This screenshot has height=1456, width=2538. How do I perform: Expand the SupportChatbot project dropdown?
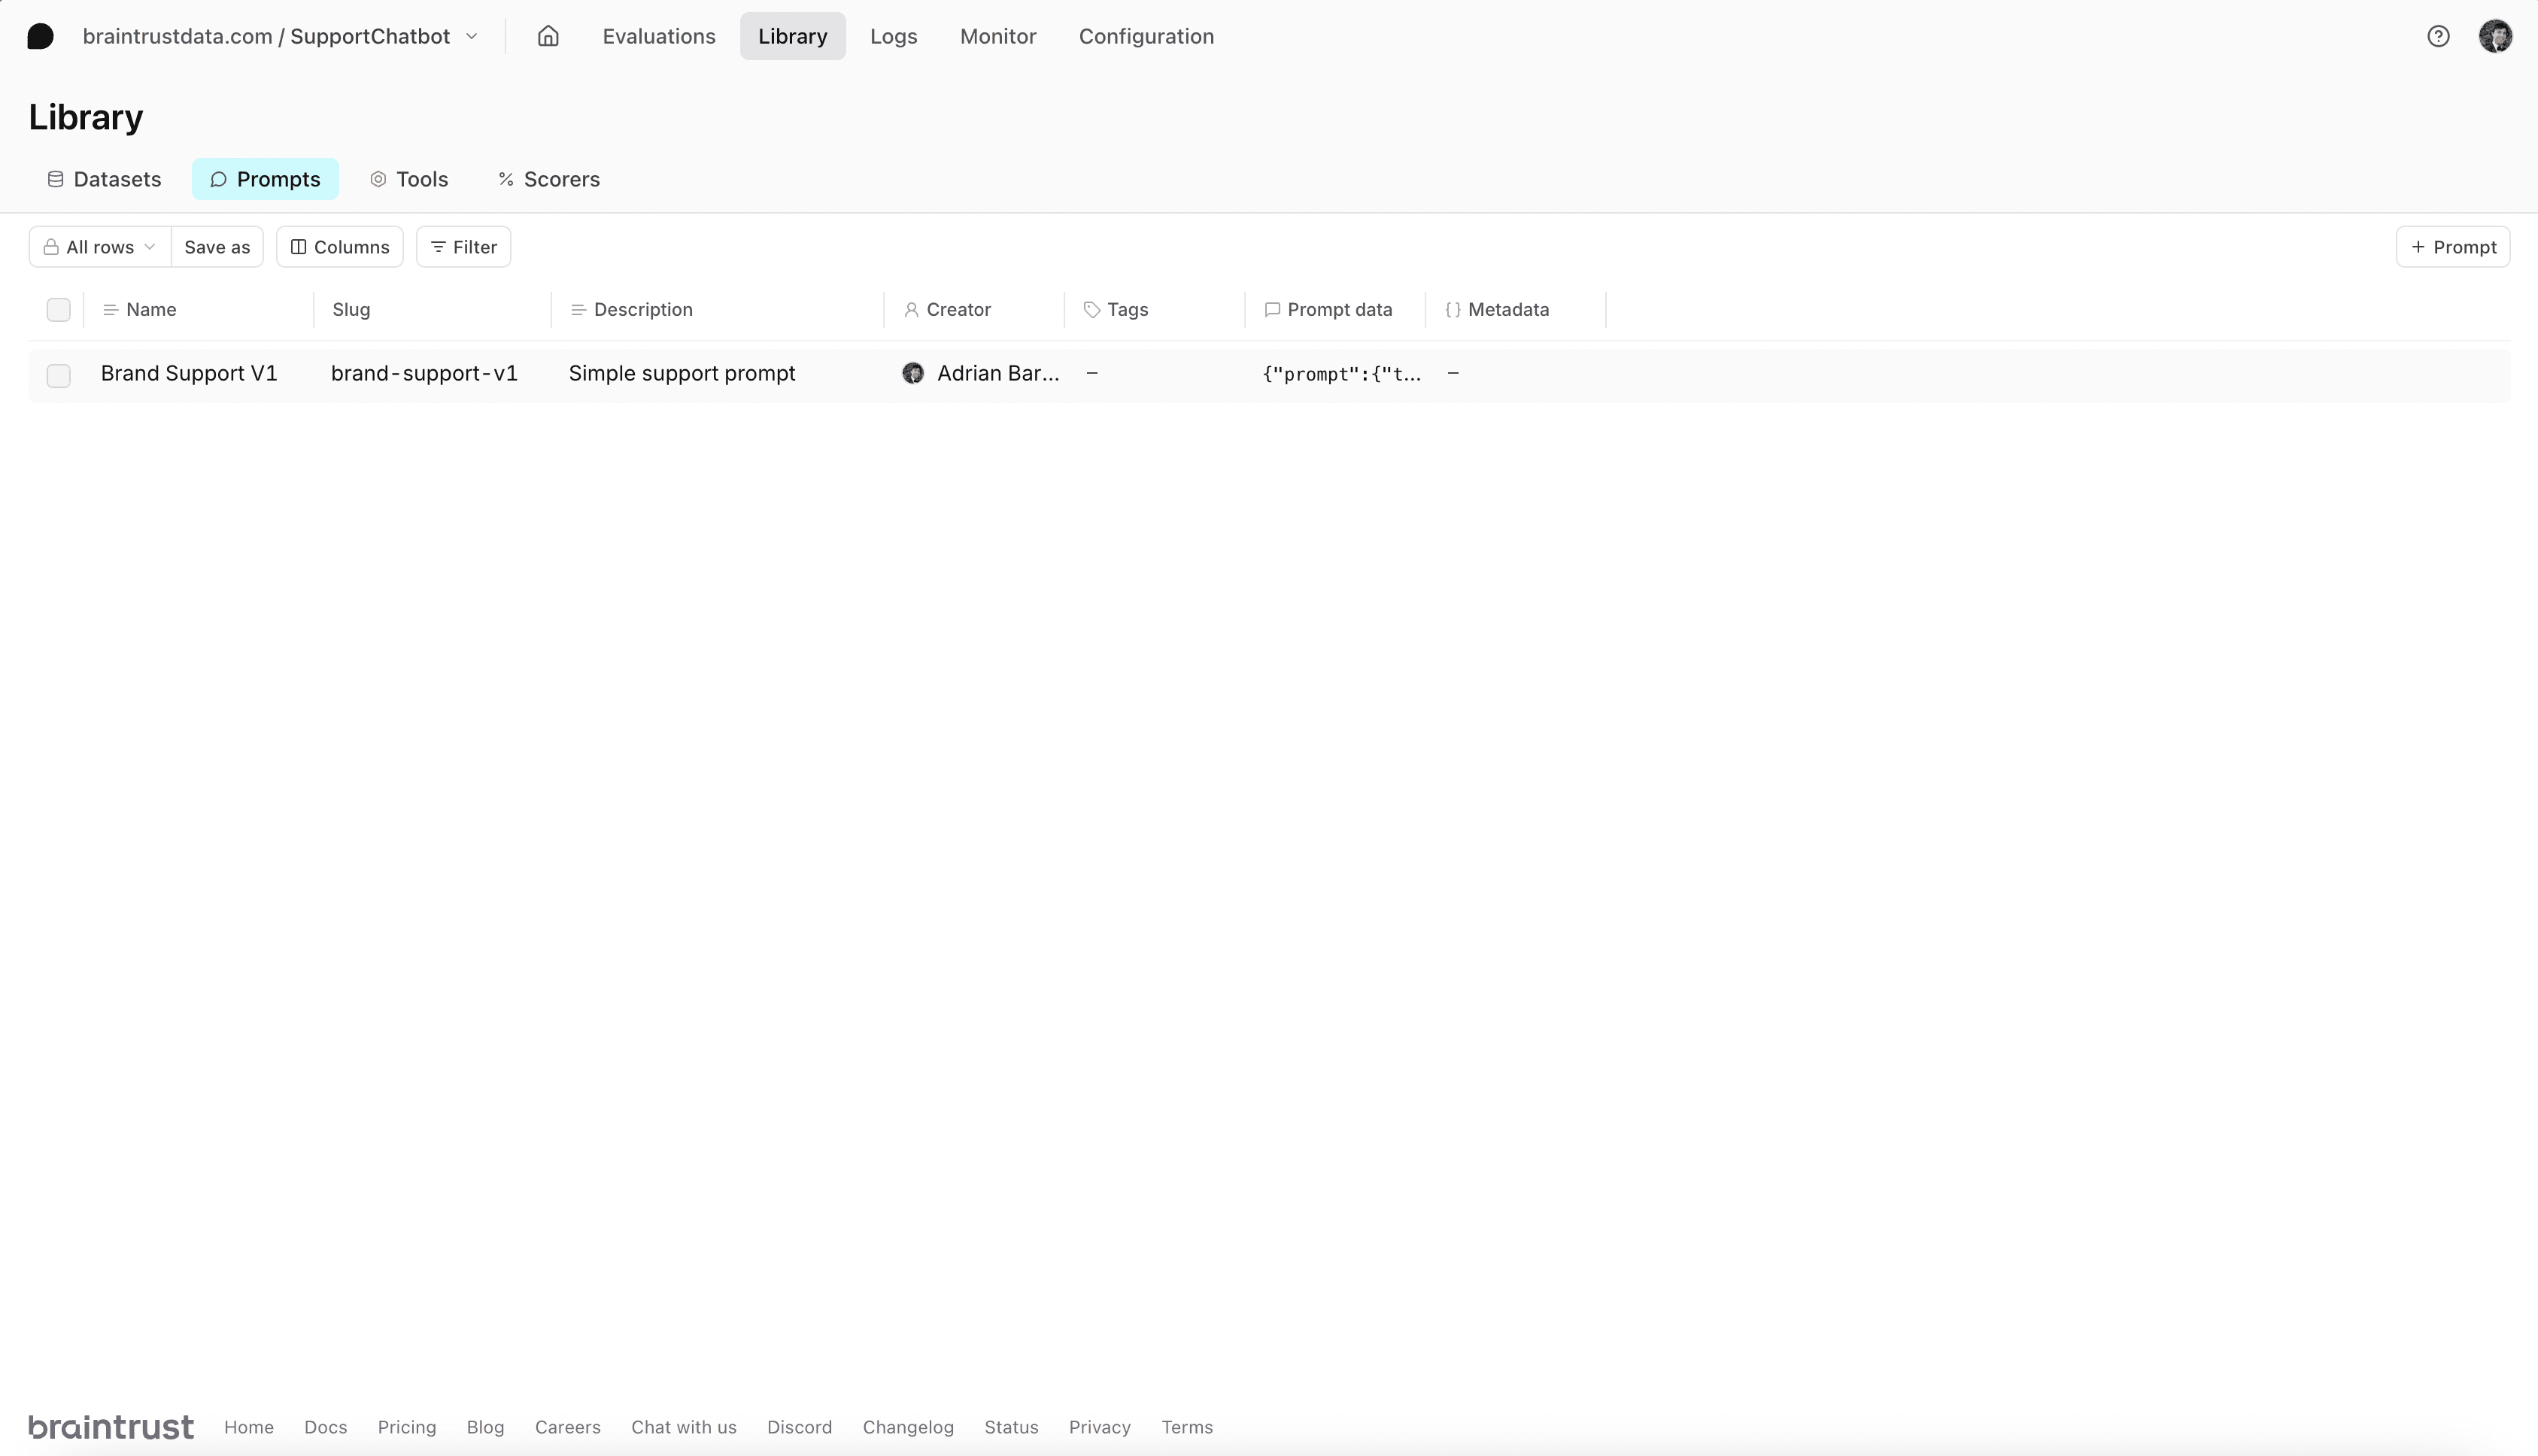(471, 36)
